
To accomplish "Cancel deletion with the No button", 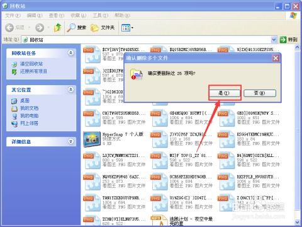I will coord(260,93).
